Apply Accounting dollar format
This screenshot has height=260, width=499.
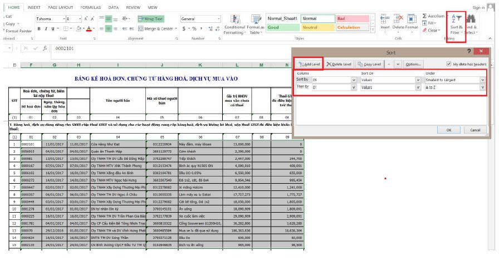(184, 28)
